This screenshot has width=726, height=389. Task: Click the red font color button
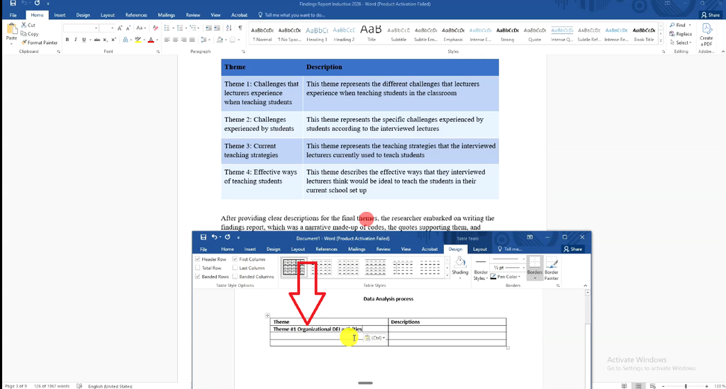pyautogui.click(x=150, y=40)
